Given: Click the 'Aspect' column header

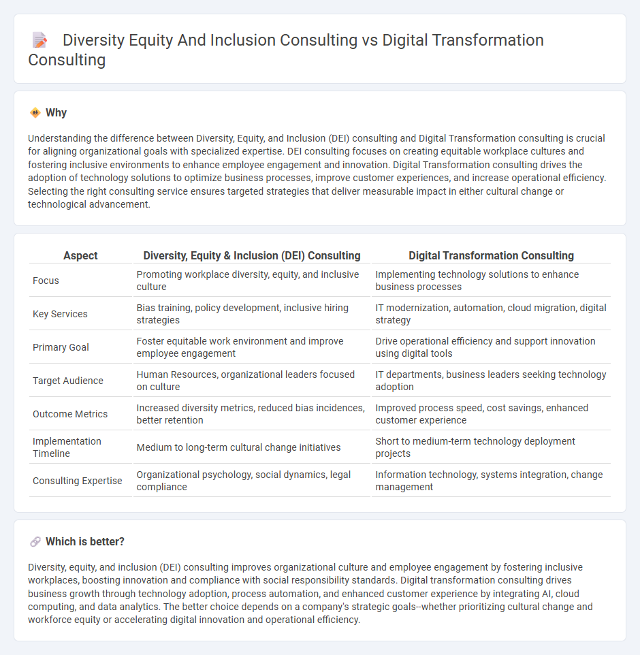Looking at the screenshot, I should (80, 255).
